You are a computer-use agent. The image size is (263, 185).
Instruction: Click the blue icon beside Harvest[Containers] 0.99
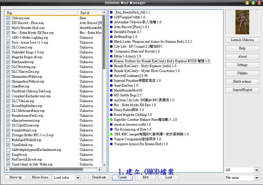coord(111,76)
